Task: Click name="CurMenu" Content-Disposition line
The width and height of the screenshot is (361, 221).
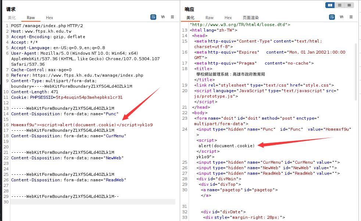Action: coord(69,136)
